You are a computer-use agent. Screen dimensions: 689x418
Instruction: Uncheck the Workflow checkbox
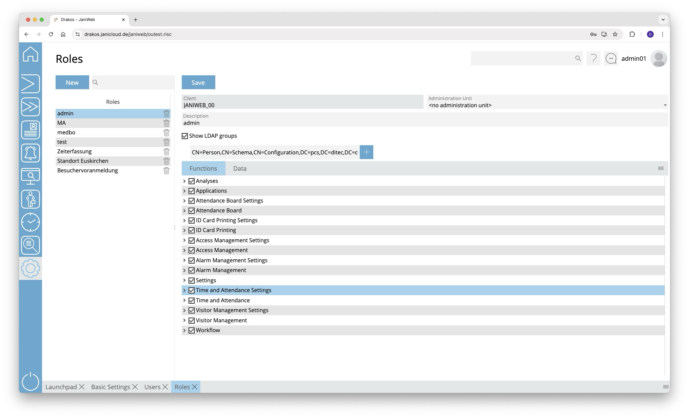[192, 330]
